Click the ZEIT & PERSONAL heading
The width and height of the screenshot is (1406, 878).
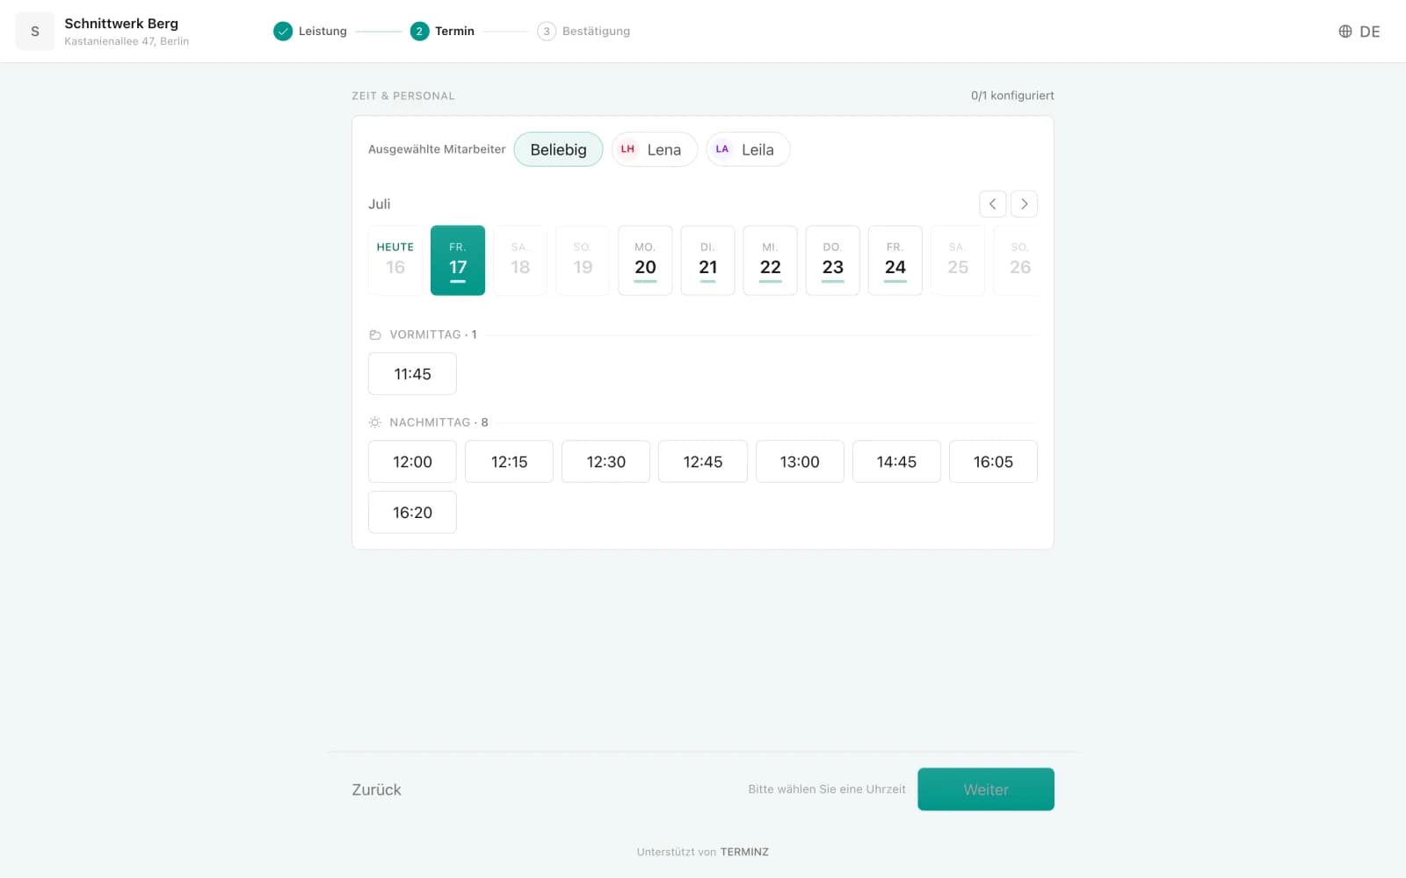click(x=403, y=96)
